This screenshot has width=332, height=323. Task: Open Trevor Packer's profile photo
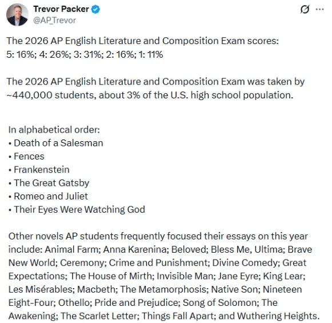pyautogui.click(x=17, y=15)
